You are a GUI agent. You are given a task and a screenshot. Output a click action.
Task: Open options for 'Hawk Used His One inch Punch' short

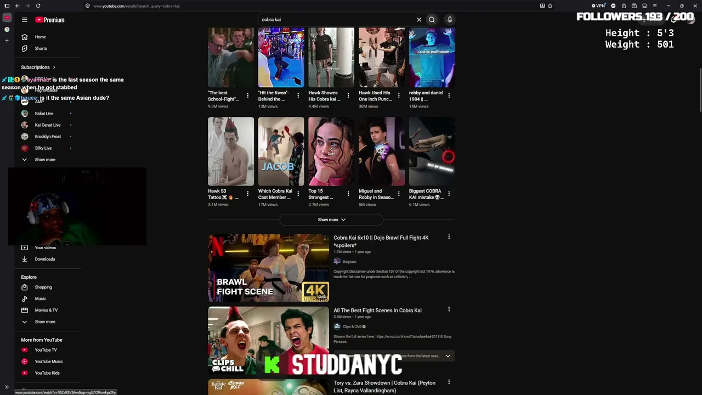click(x=398, y=95)
